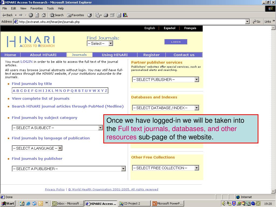Open the Tools menu

pos(50,8)
